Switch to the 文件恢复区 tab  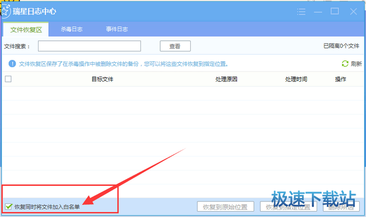tap(26, 30)
